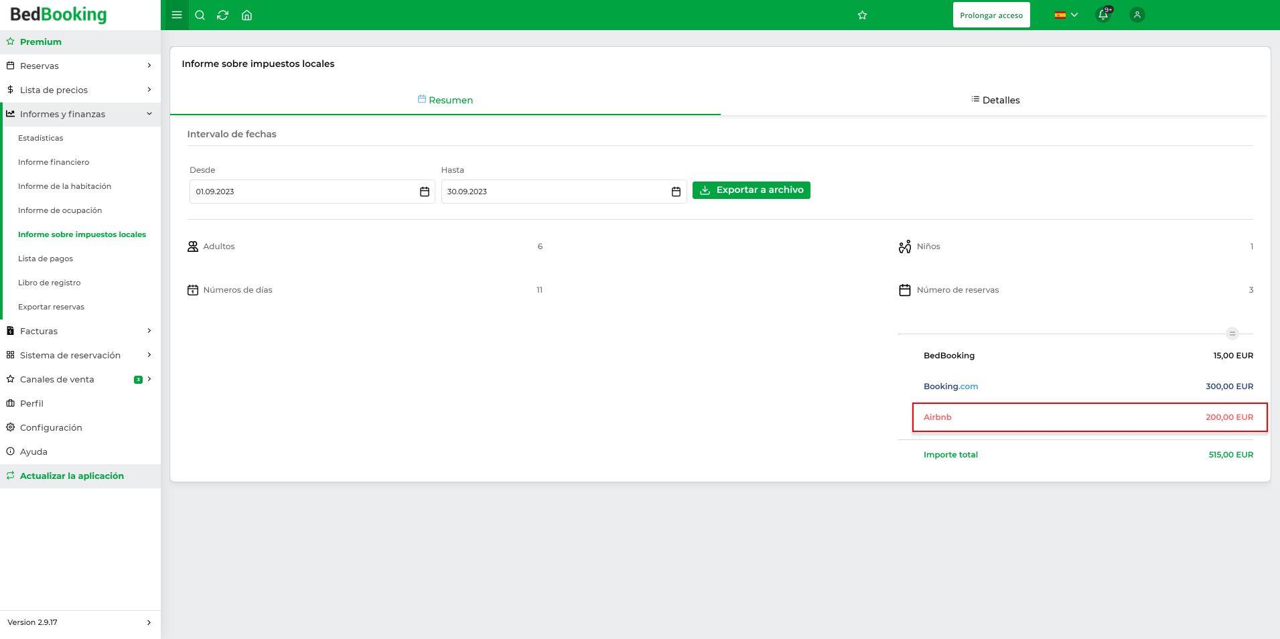Open the Premium menu item
This screenshot has height=639, width=1280.
[80, 42]
